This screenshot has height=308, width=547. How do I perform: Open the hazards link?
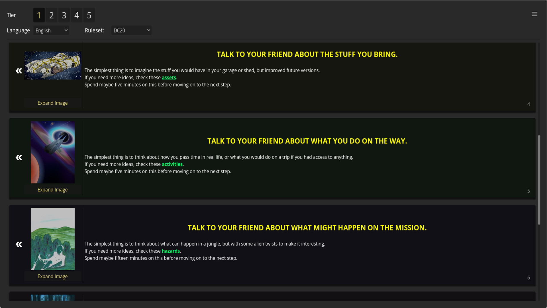coord(171,251)
